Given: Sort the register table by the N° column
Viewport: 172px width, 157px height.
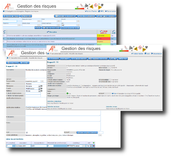Looking at the screenshot, I should pos(4,32).
